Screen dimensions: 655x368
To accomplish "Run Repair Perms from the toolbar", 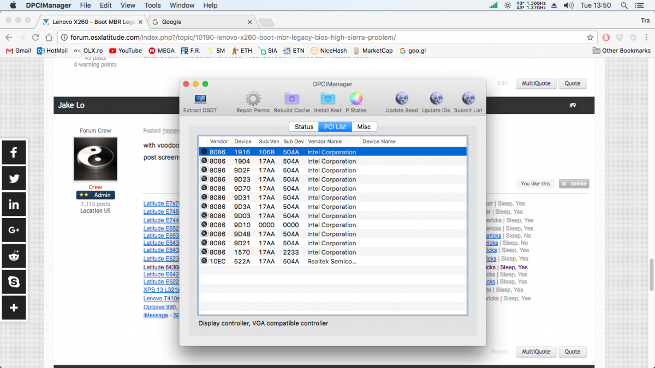I will [253, 100].
